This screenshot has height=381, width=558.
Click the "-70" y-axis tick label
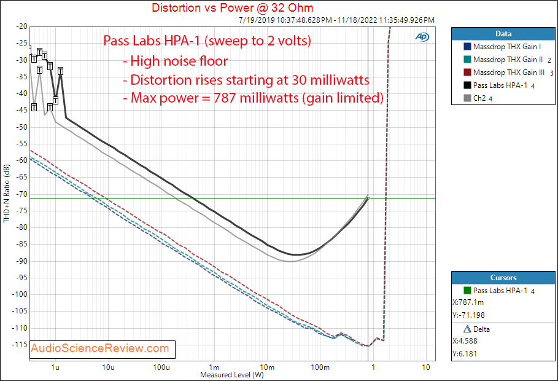click(21, 194)
